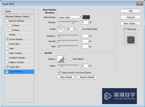Screen dimensions: 145x107
Task: Click the Contour curve thumbnail
Action: coord(61,59)
